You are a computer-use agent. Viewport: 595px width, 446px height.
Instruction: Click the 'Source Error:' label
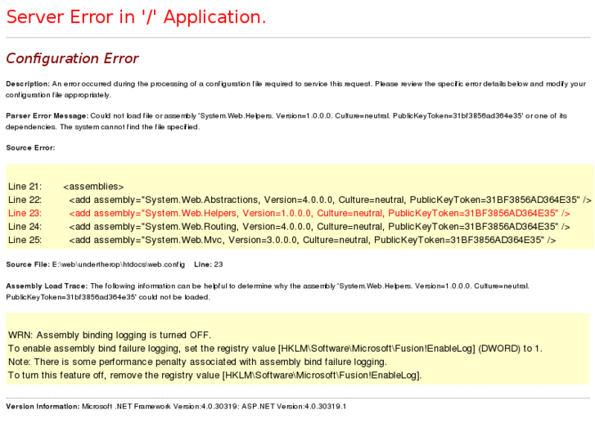(x=30, y=147)
